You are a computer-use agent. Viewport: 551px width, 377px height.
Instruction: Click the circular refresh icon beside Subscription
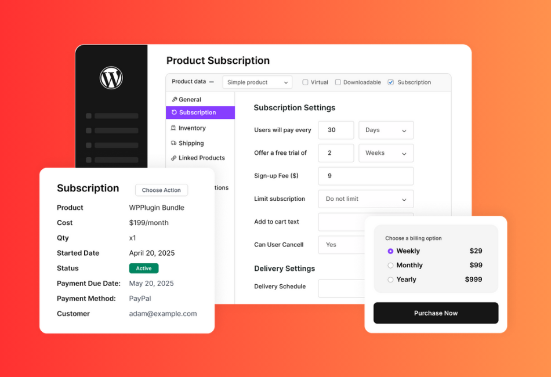tap(176, 113)
